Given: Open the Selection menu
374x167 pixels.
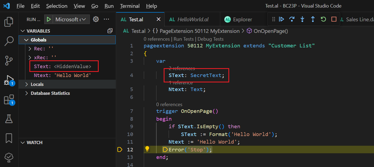Looking at the screenshot, I should (x=57, y=6).
